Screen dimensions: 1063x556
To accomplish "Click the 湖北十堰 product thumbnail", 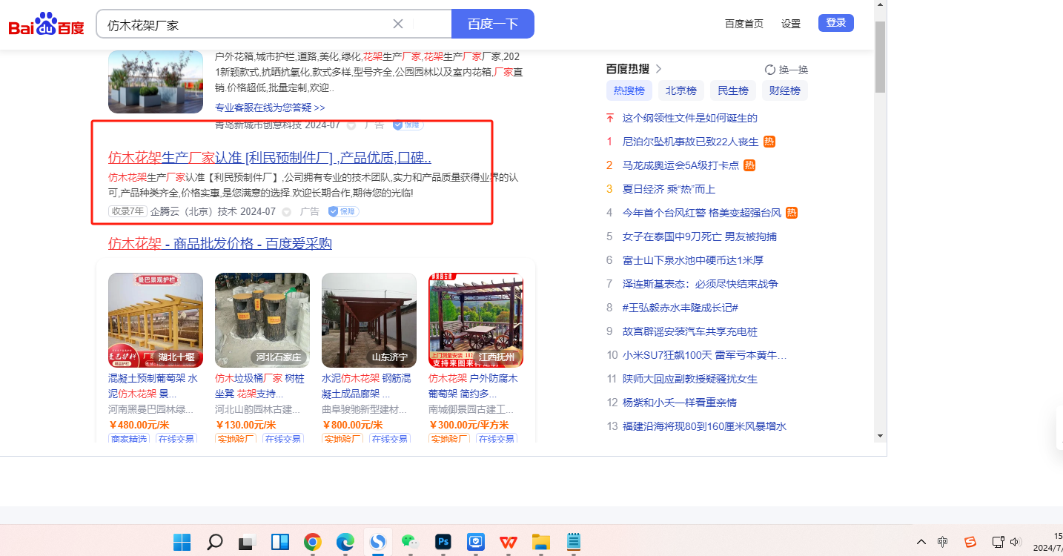I will 156,320.
